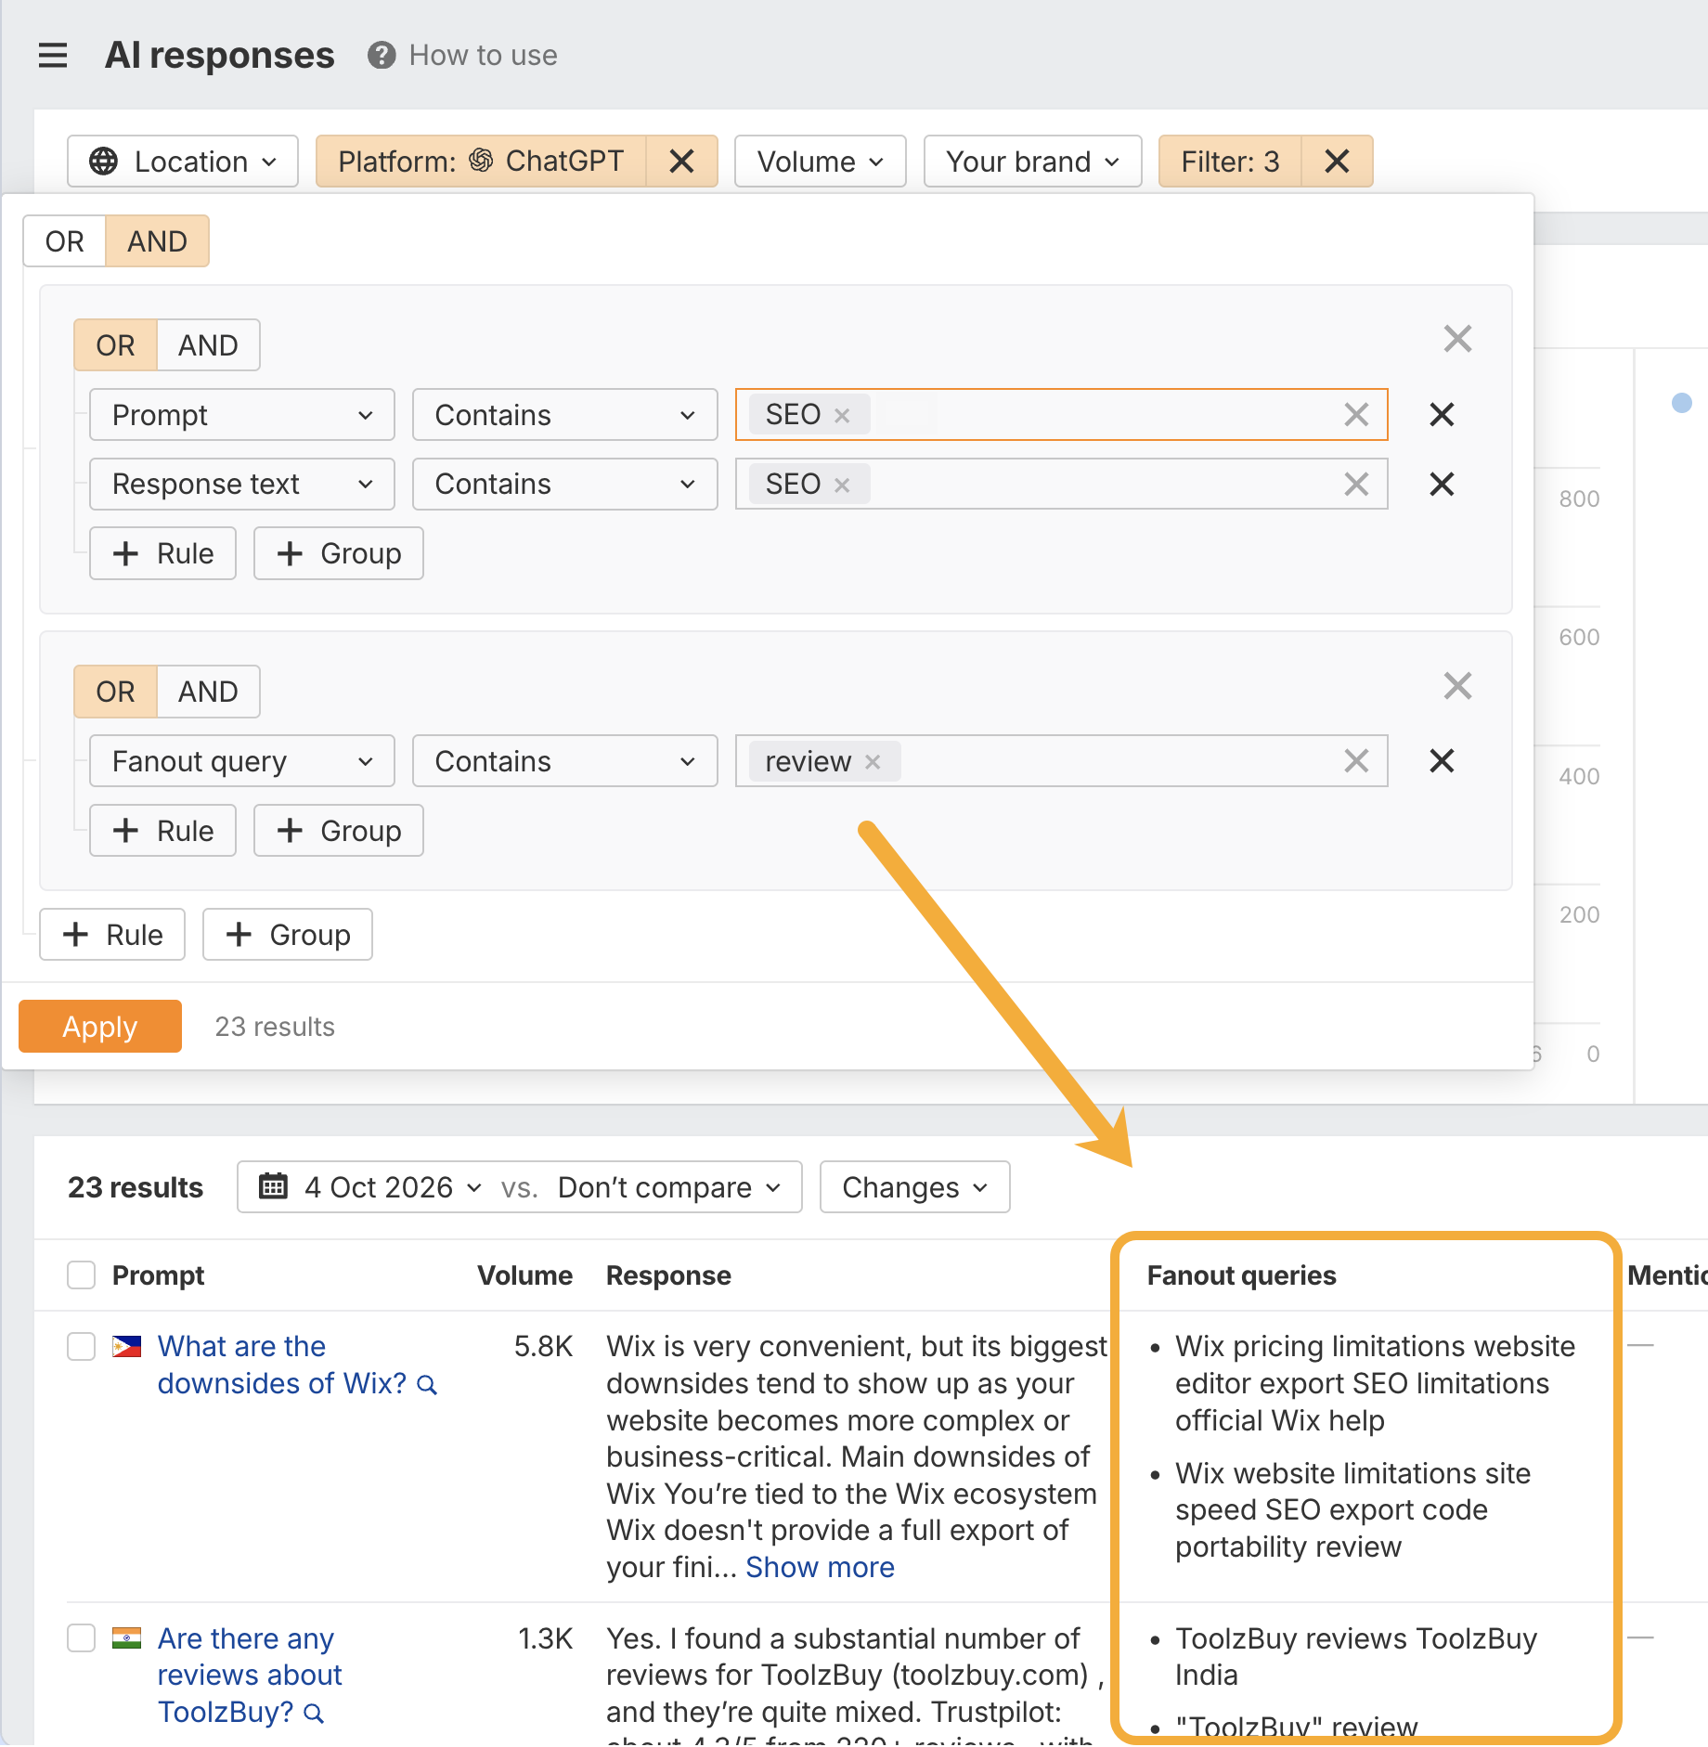Viewport: 1708px width, 1747px height.
Task: Open the 4 Oct 2026 date picker
Action: (x=371, y=1187)
